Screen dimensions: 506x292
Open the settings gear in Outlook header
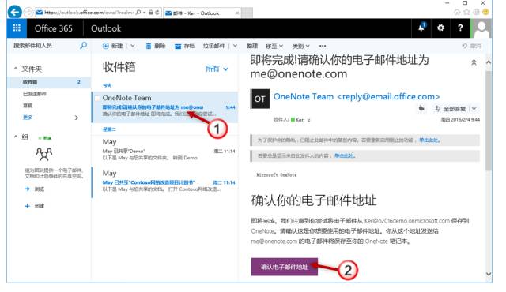click(x=440, y=28)
